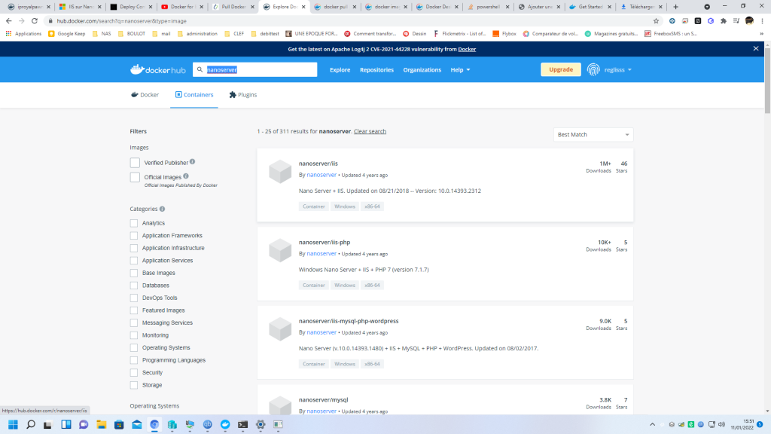Reload the page with browser refresh icon
Image resolution: width=771 pixels, height=434 pixels.
point(35,21)
